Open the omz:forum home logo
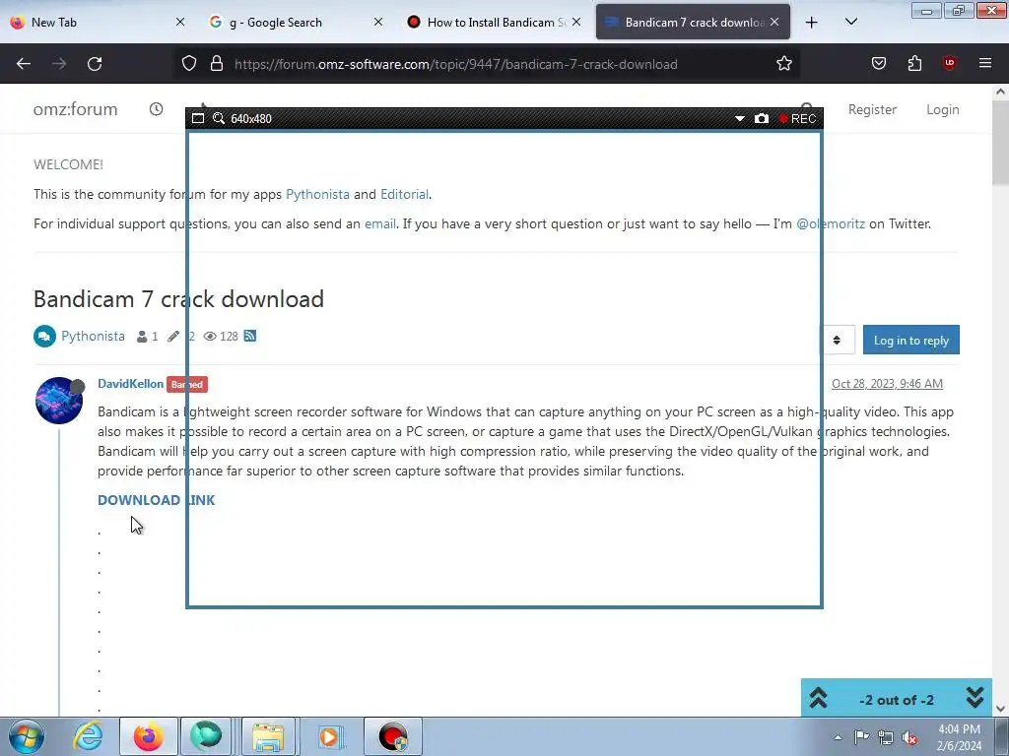1009x756 pixels. click(x=75, y=109)
